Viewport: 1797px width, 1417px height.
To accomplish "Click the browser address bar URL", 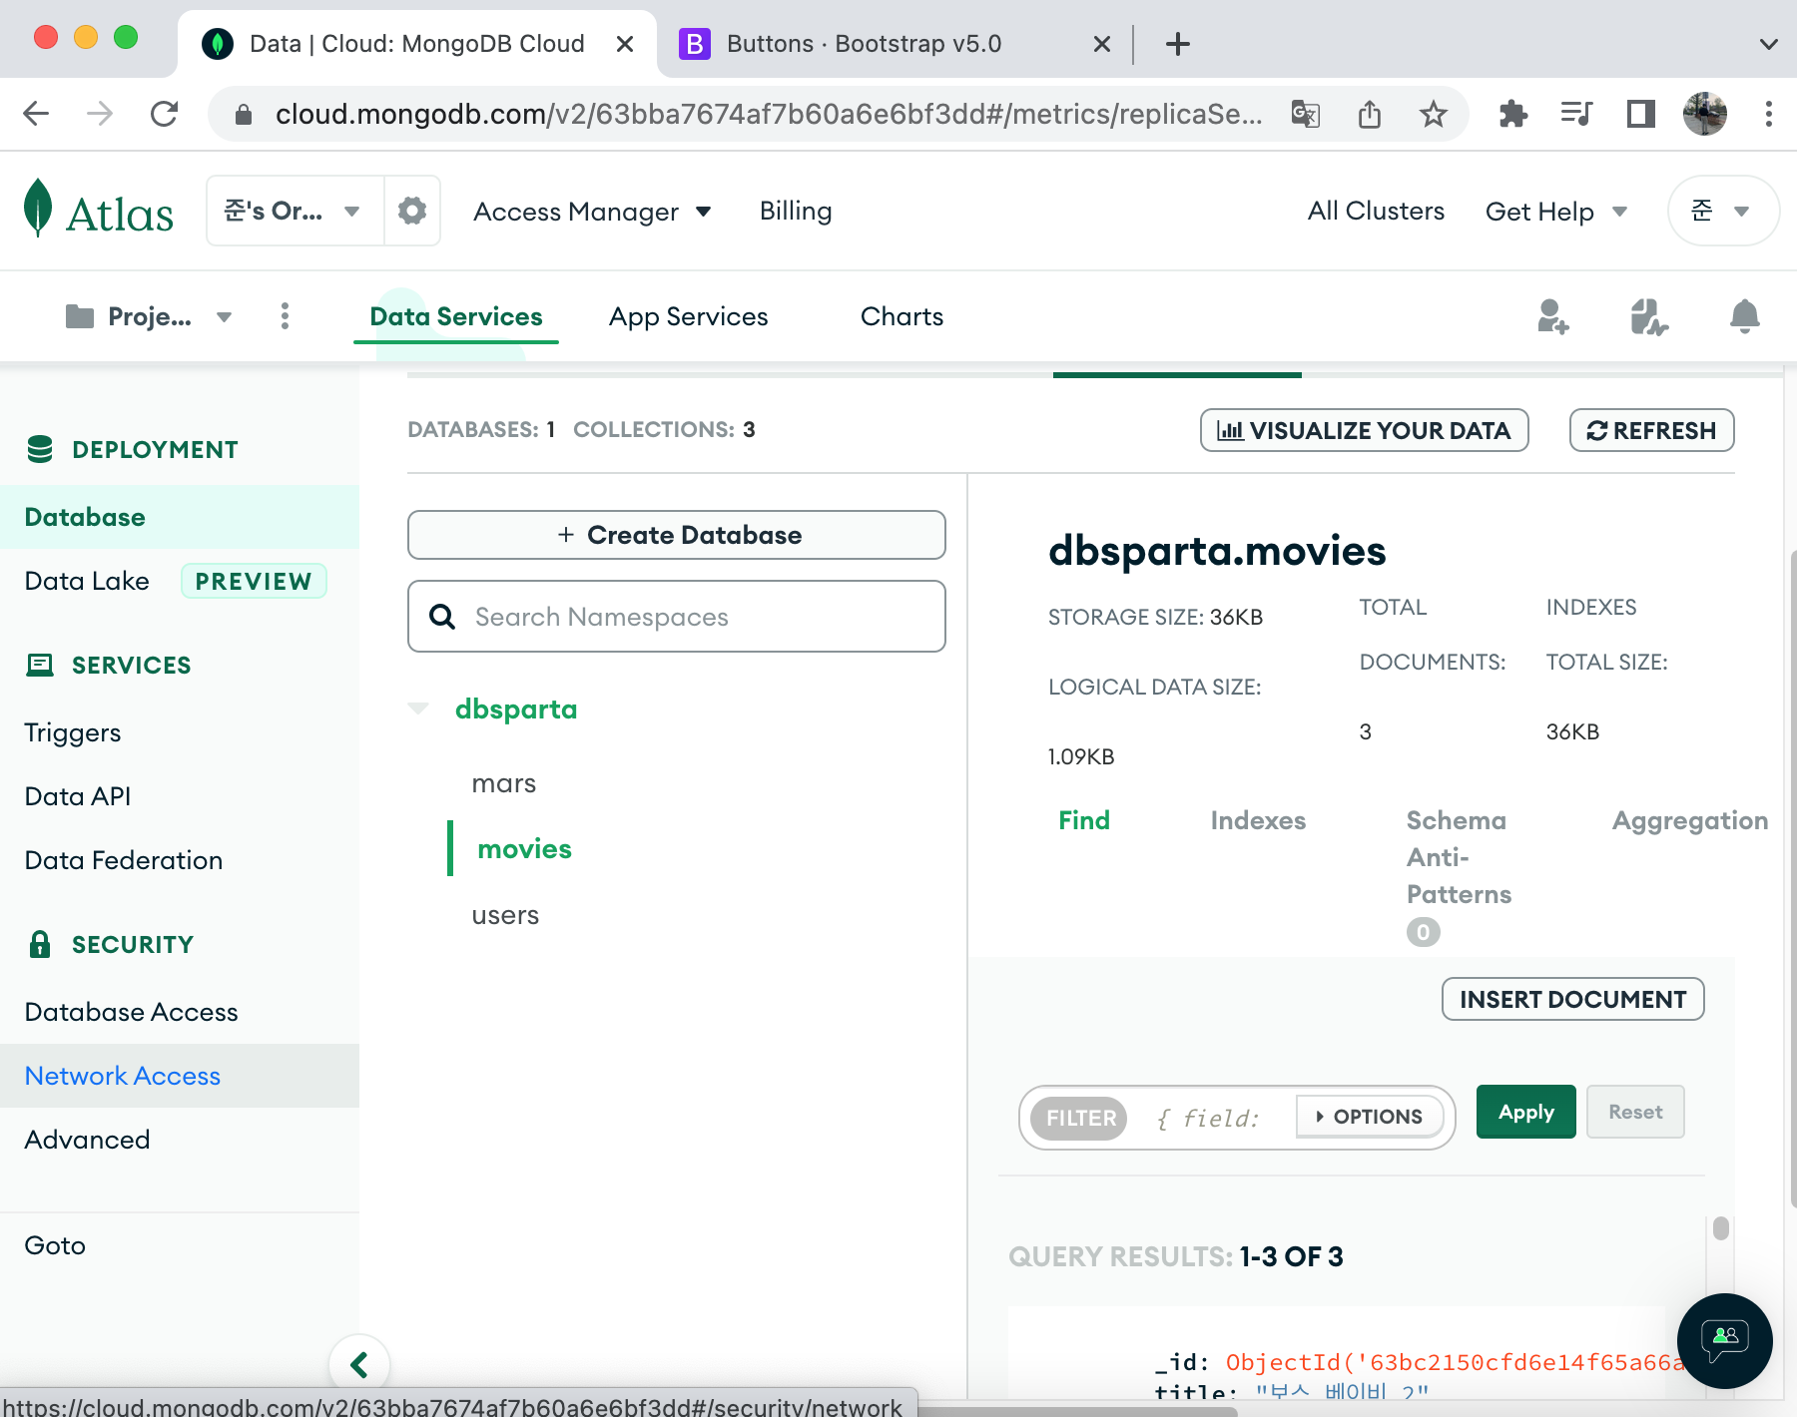I will click(769, 114).
